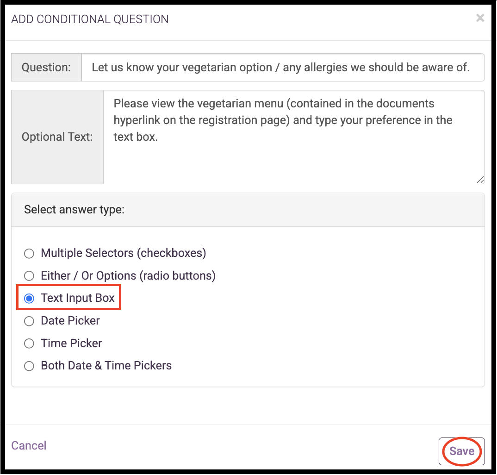Click the 'ADD CONDITIONAL QUESTION' dialog title
The height and width of the screenshot is (475, 497).
[x=90, y=19]
